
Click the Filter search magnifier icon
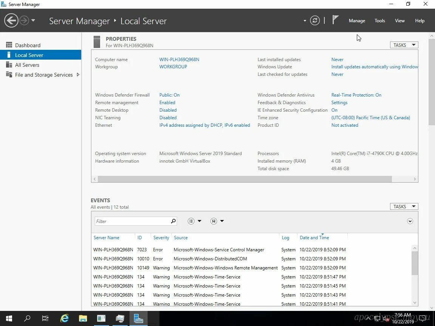173,221
